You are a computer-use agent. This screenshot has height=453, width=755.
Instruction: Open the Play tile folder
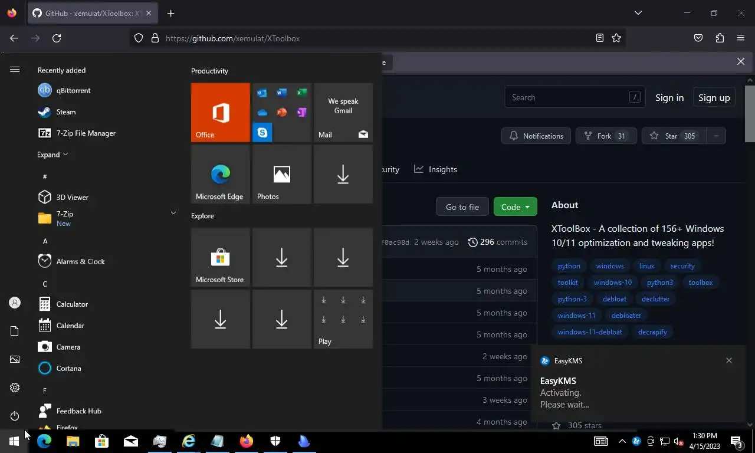[343, 319]
